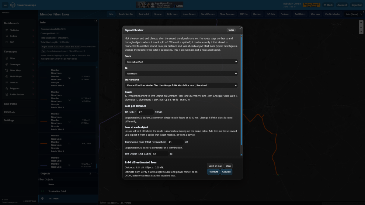Viewport: 365px width, 205px height.
Task: Click Show Coverage in the toolbar
Action: [228, 14]
